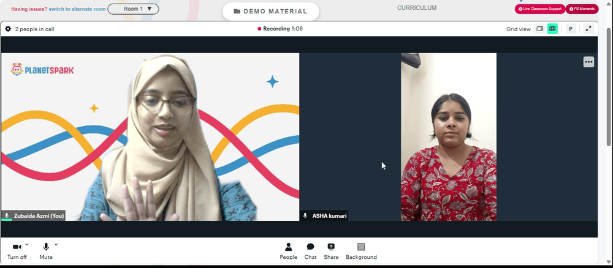Open the Demo Material tab
The width and height of the screenshot is (613, 268).
[x=270, y=11]
